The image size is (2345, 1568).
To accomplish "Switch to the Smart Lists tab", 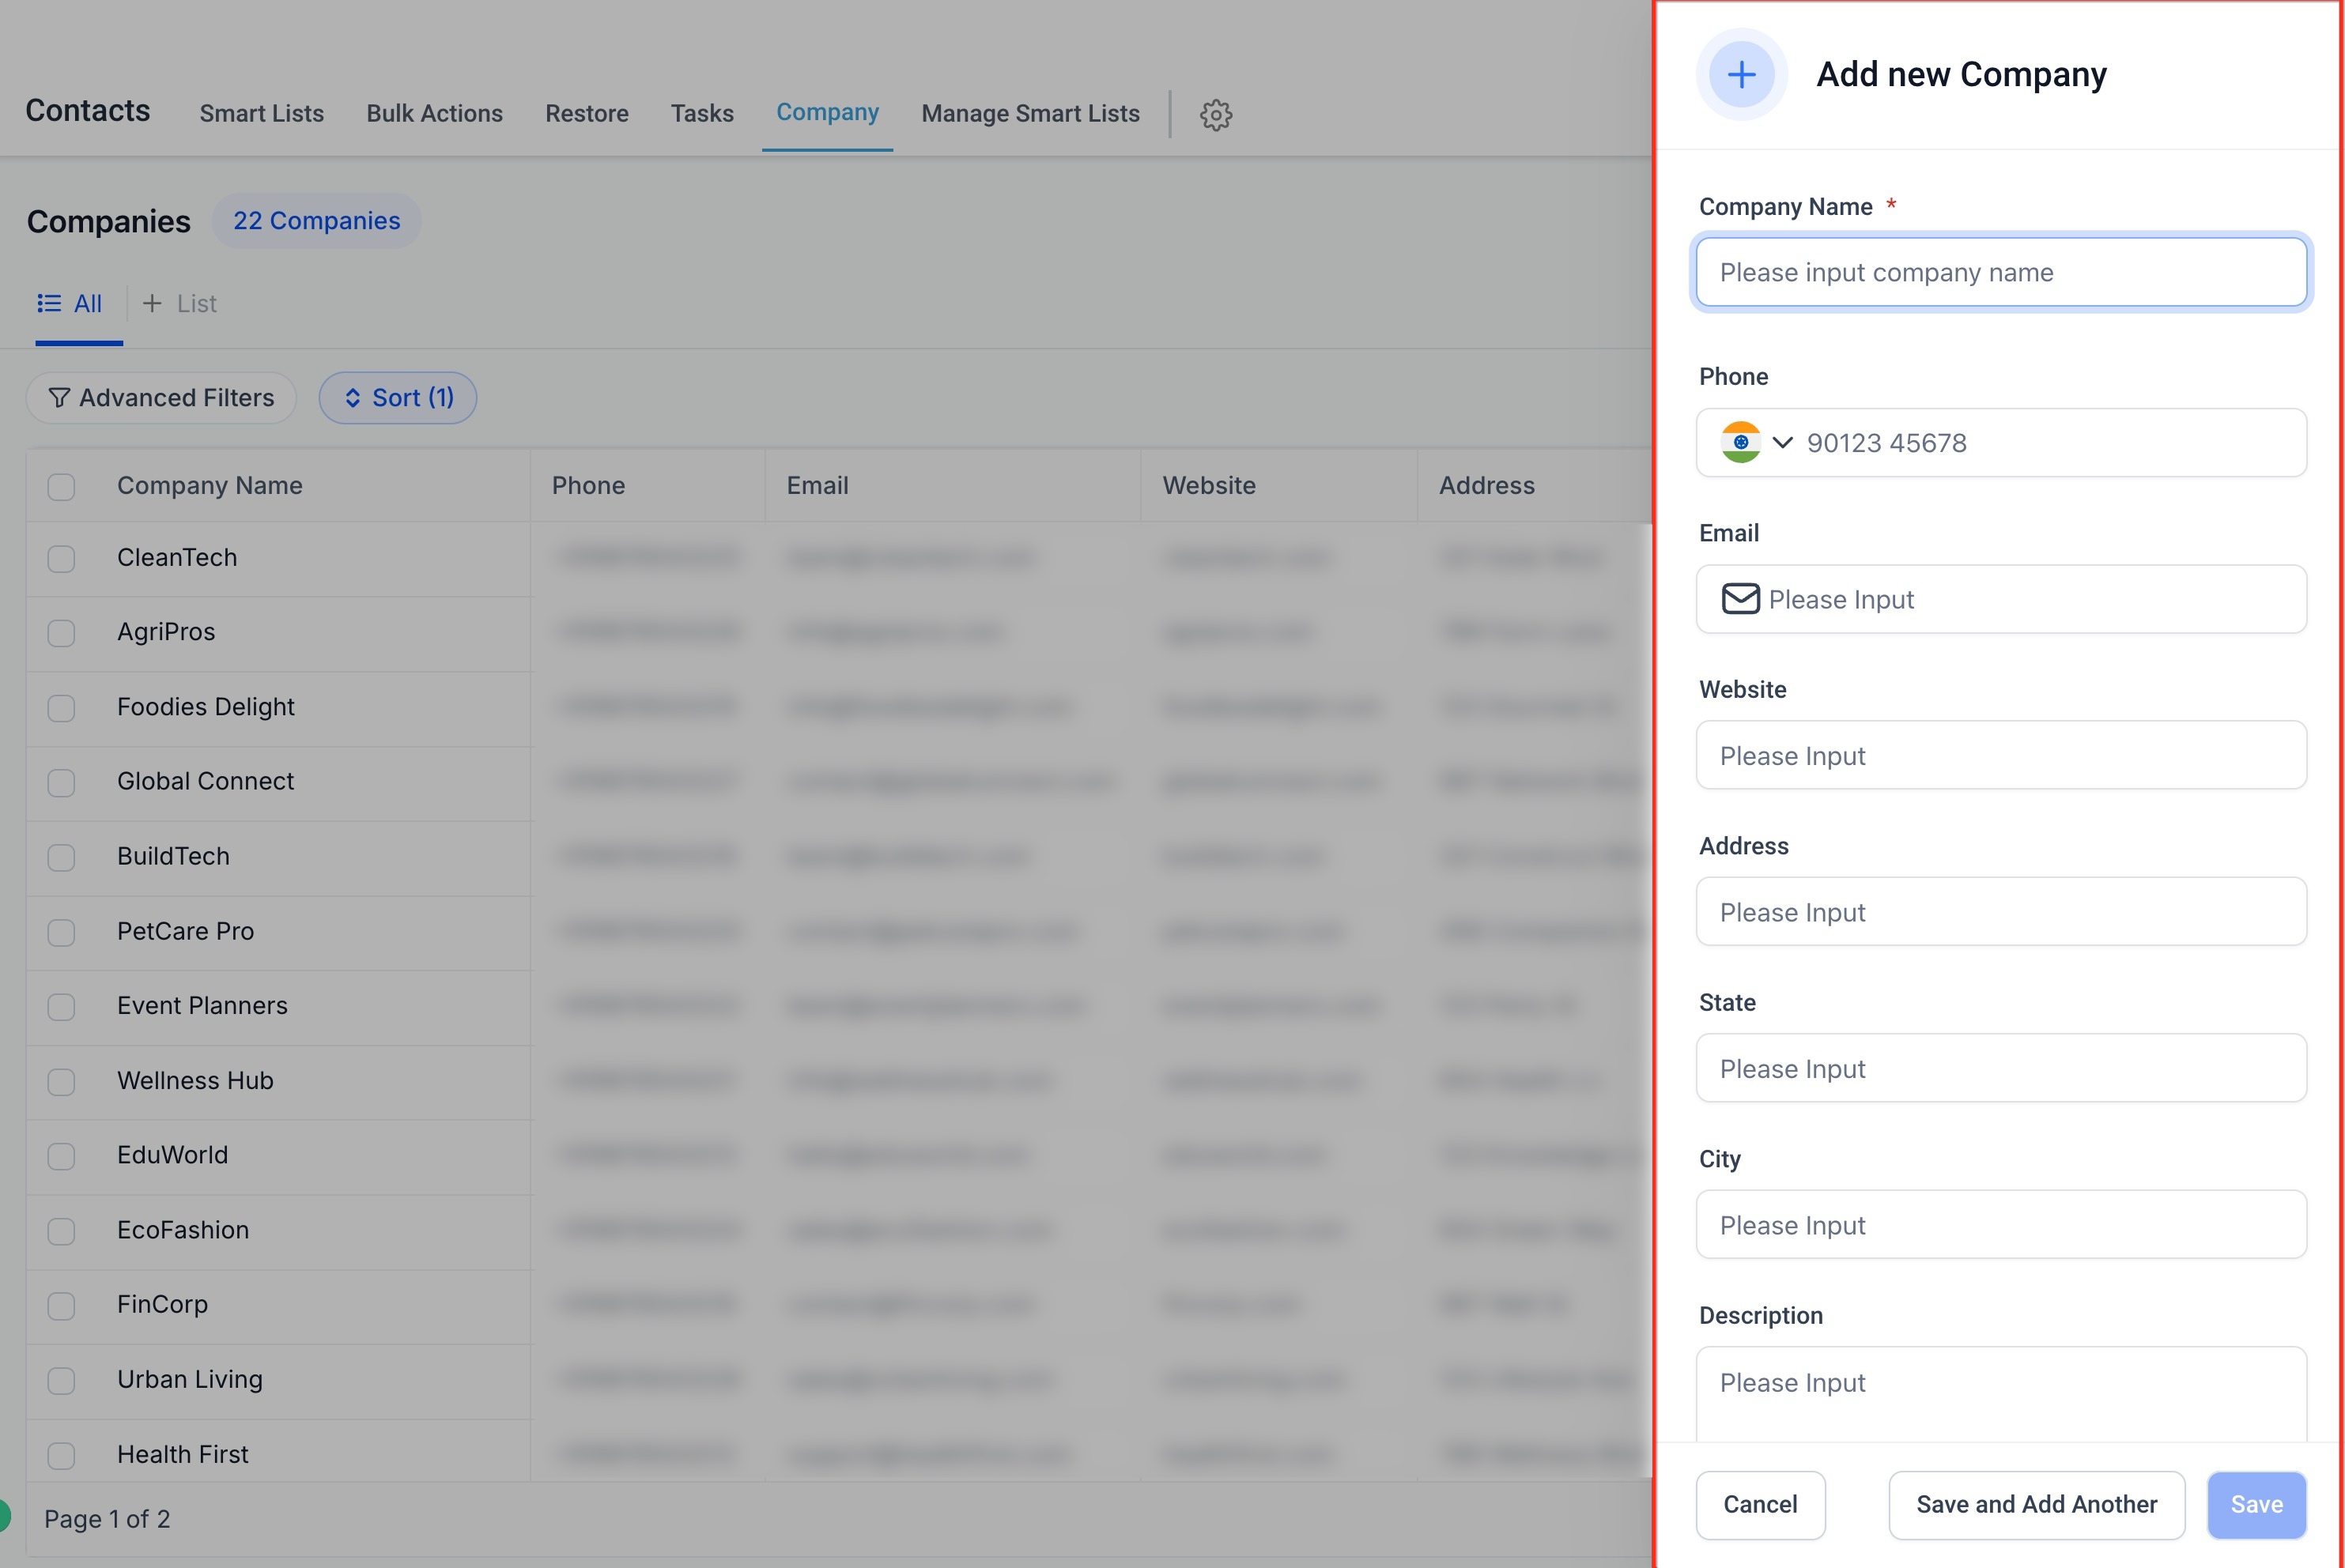I will [x=261, y=114].
